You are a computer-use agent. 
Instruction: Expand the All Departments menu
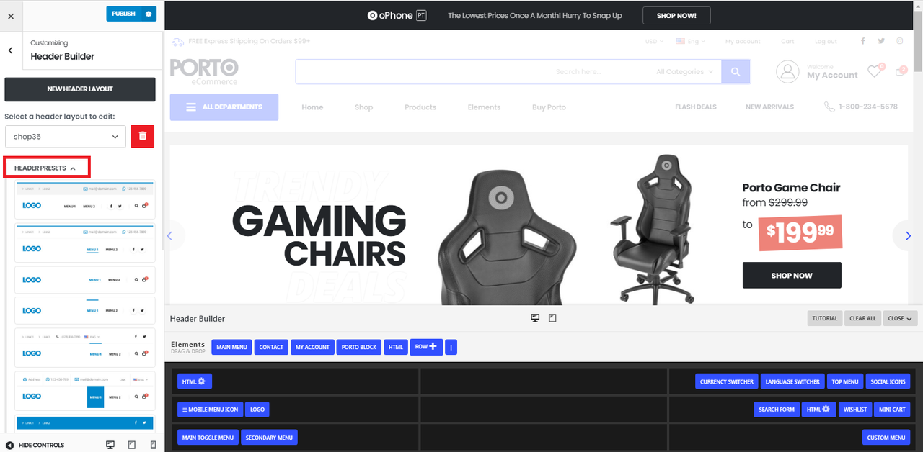(224, 107)
